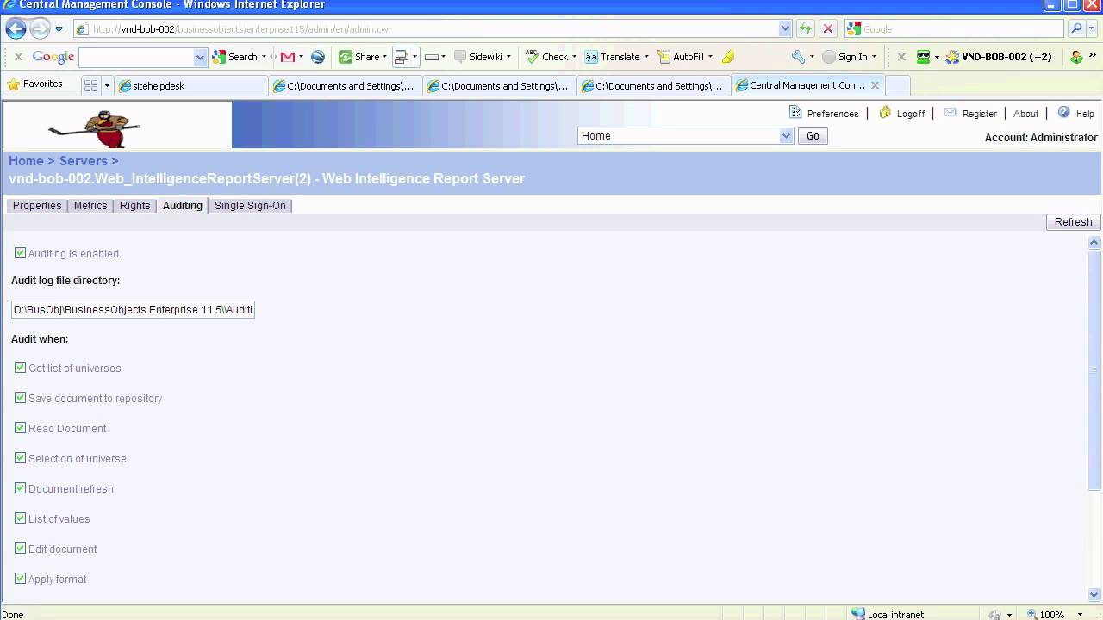Click the Google toolbar Search button

click(235, 57)
